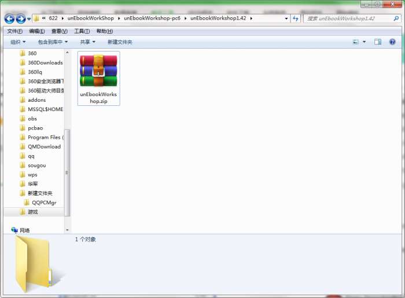Expand arrow after unEbookWorkshop1.42 breadcrumb
405x298 pixels.
click(251, 19)
